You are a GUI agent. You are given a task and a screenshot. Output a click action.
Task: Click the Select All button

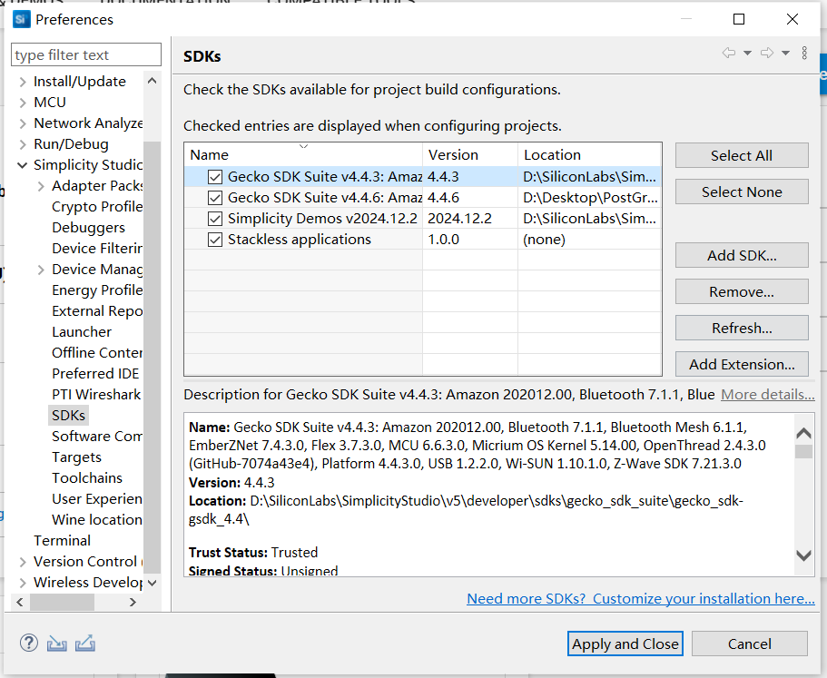point(742,155)
